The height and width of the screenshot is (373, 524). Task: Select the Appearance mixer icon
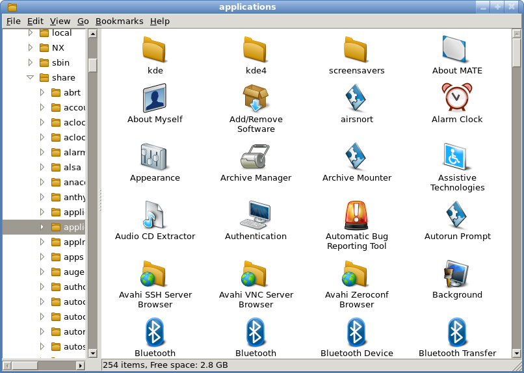pos(153,157)
